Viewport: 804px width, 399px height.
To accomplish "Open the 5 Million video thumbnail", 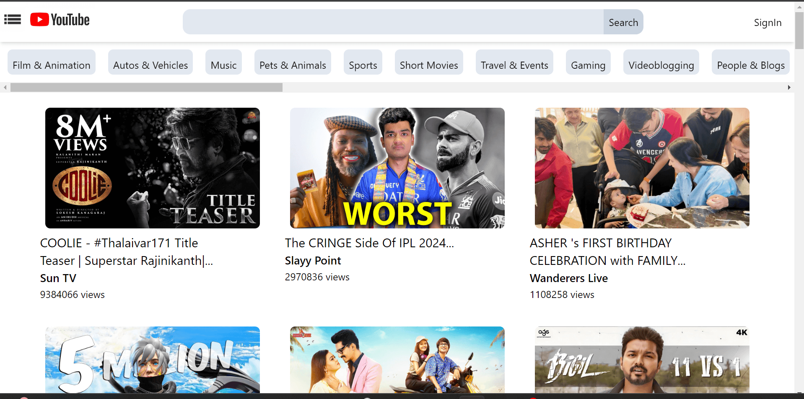I will (x=153, y=360).
